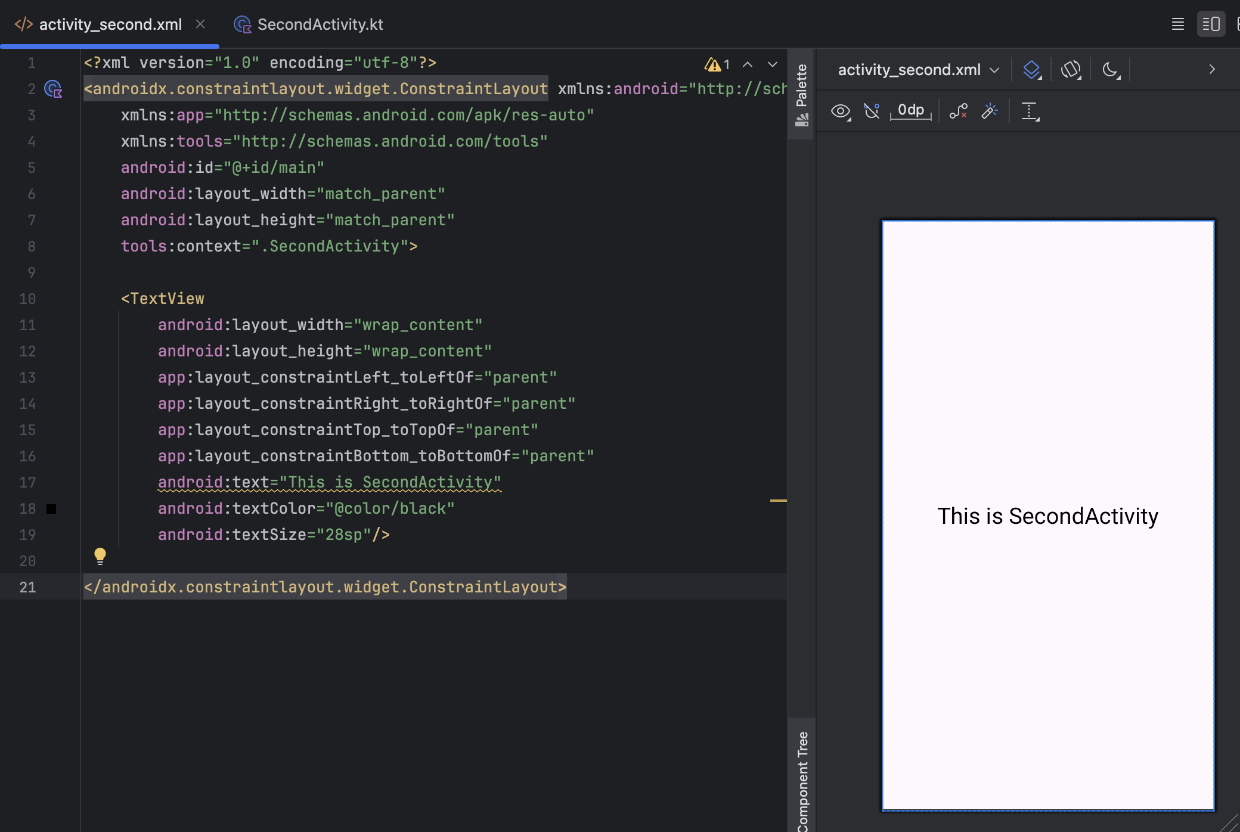Open the Select Design Surface layers icon

(1031, 70)
